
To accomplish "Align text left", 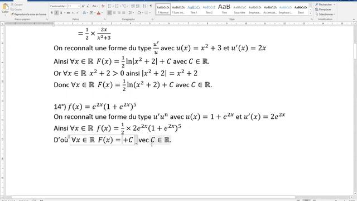I will [x=109, y=13].
